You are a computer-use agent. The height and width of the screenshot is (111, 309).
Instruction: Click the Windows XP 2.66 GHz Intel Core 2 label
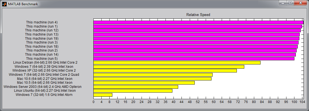tap(44, 71)
